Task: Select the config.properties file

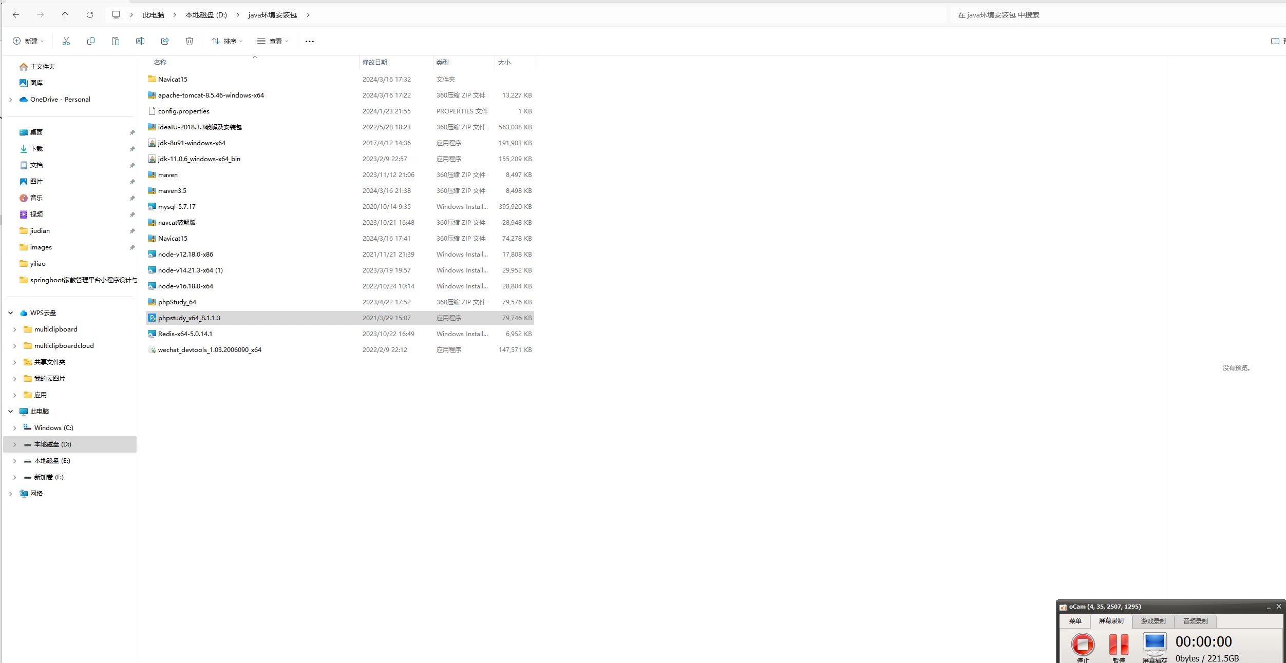Action: [x=340, y=111]
